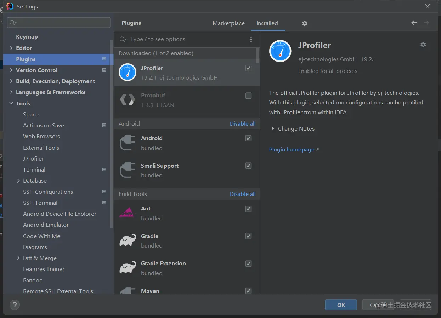Select Code With Me settings
This screenshot has height=318, width=441.
coord(42,236)
